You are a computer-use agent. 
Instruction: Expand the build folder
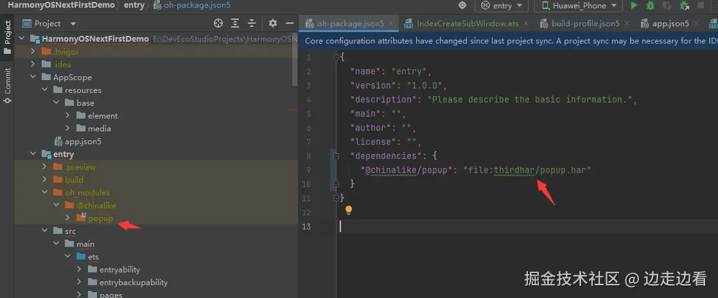pyautogui.click(x=44, y=179)
